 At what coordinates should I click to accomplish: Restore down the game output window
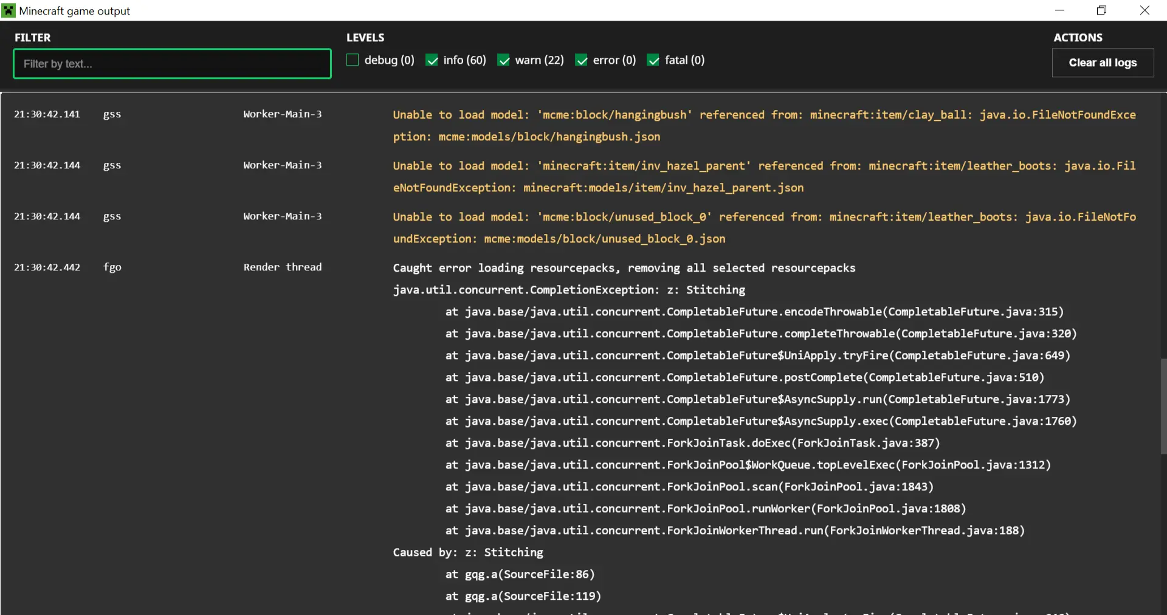(x=1101, y=10)
